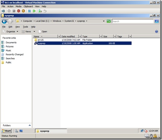Viewport: 162px width, 140px height.
Task: Click the Open toolbar button
Action: (x=43, y=32)
